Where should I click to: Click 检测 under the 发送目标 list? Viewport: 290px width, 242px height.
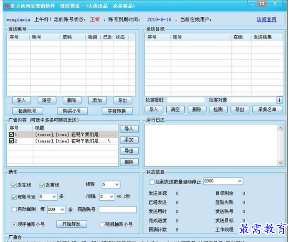[218, 110]
